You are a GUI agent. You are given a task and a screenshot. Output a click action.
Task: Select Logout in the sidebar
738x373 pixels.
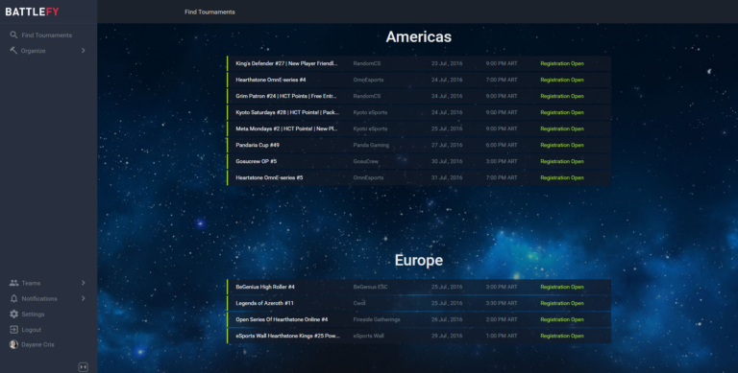coord(32,330)
